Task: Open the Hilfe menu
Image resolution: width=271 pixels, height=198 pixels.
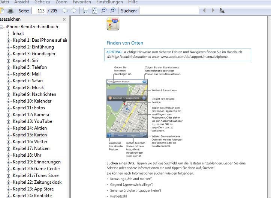Action: (x=133, y=2)
